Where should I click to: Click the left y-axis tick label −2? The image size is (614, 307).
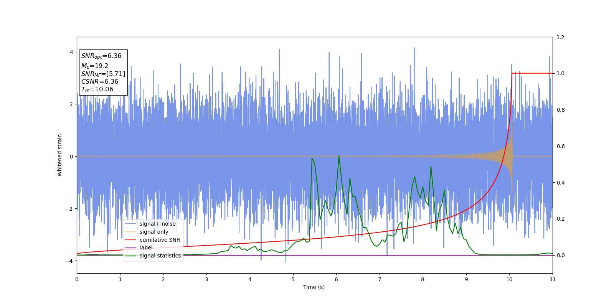point(69,209)
